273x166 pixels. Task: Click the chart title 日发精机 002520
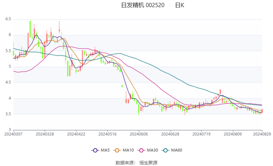pyautogui.click(x=143, y=5)
